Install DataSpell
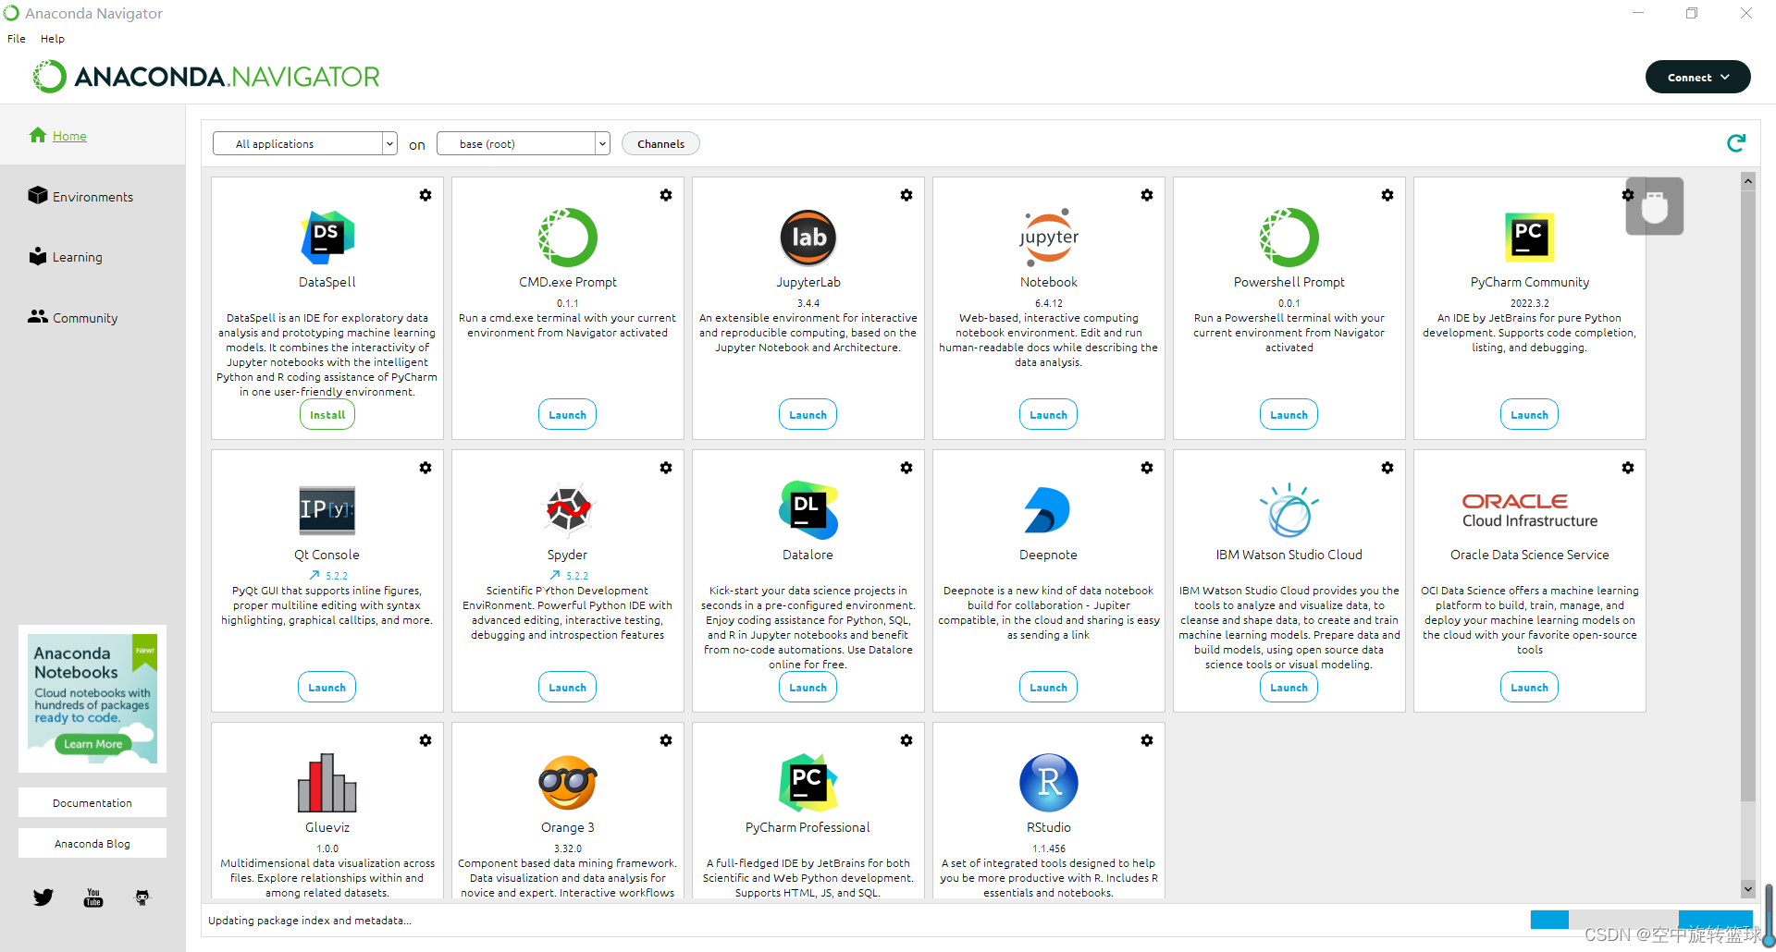This screenshot has height=952, width=1776. pyautogui.click(x=327, y=415)
